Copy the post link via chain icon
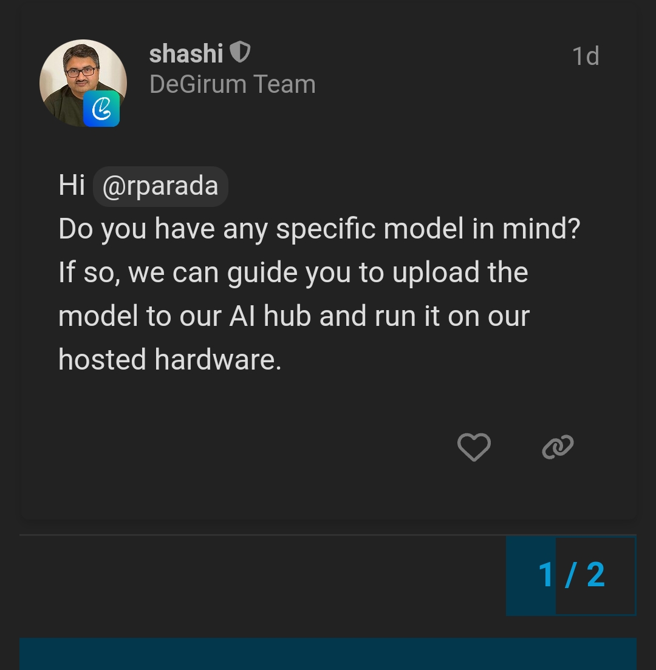 tap(558, 447)
